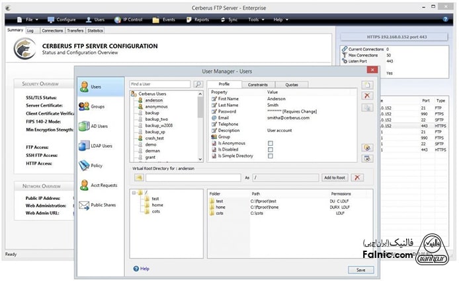The width and height of the screenshot is (459, 281).
Task: Open Acct Requests in sidebar
Action: click(101, 185)
